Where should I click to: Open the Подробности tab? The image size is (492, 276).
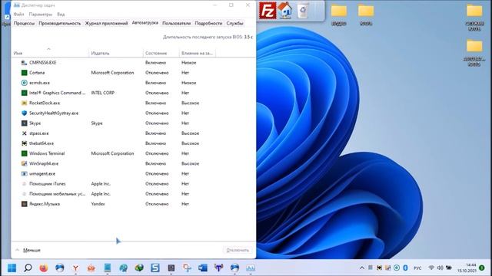208,23
